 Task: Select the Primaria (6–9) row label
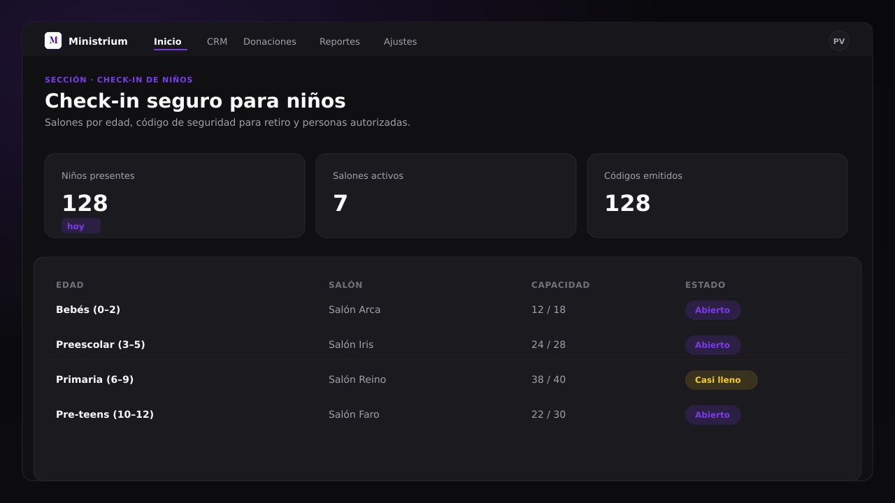pyautogui.click(x=94, y=379)
